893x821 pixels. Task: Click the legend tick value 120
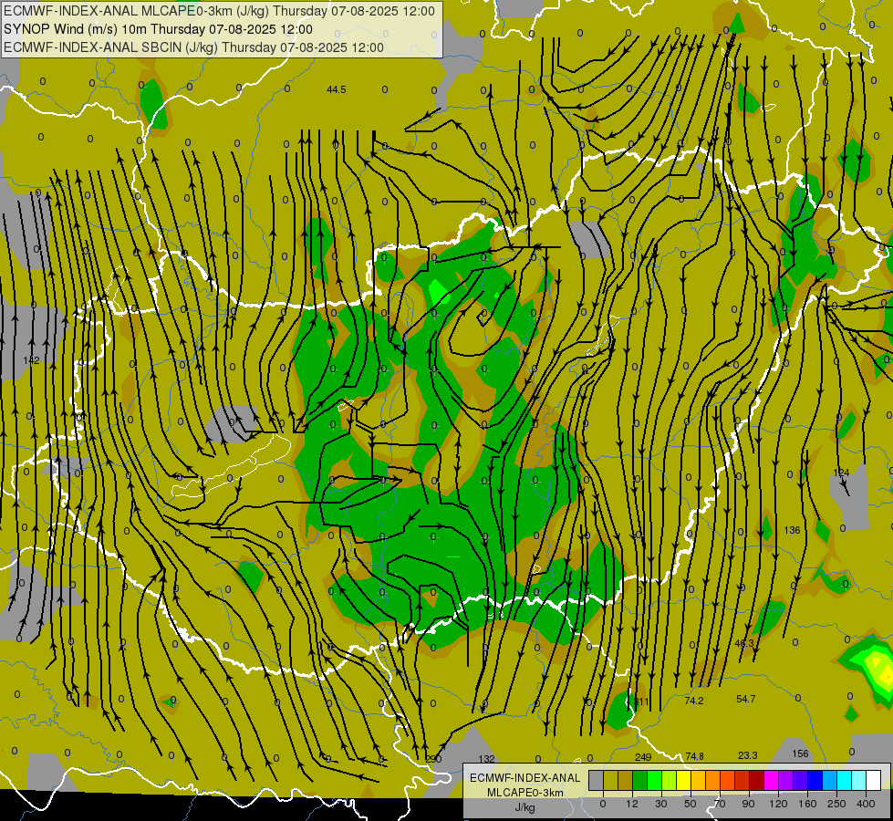[x=778, y=804]
